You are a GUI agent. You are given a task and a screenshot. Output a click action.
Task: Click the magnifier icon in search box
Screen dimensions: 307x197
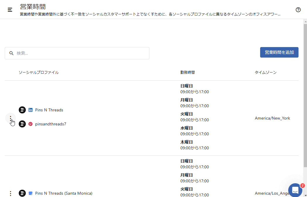[11, 53]
